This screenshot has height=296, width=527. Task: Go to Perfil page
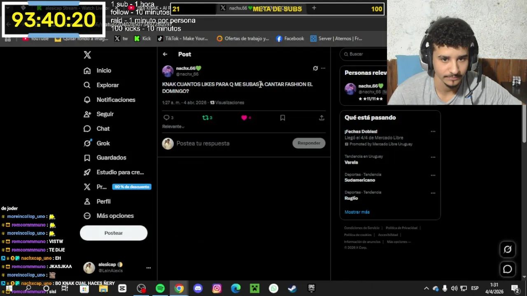[97, 201]
